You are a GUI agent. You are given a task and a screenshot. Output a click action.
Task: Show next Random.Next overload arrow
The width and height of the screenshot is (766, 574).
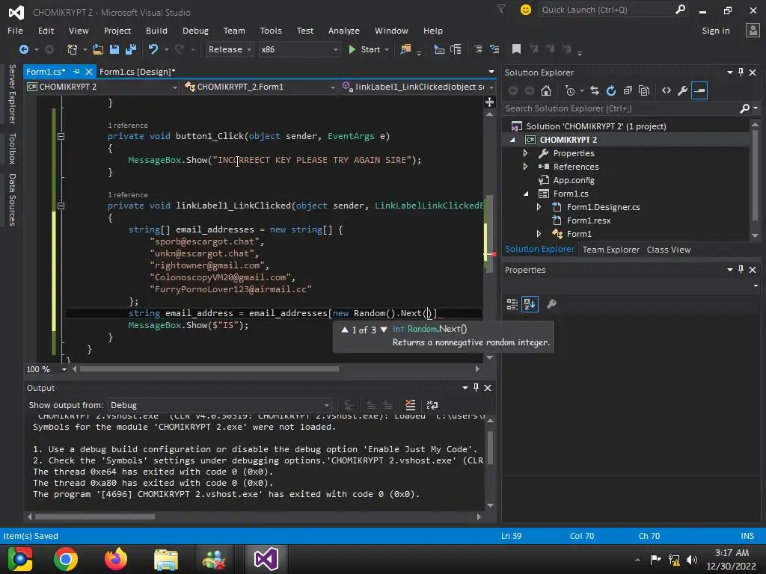(x=384, y=330)
